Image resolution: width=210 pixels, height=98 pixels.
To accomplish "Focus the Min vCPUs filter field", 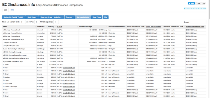I will point(37,22).
